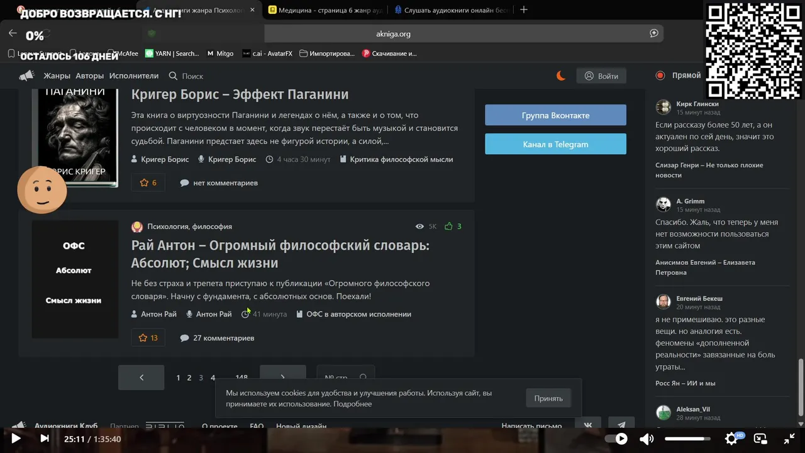
Task: Open Рай Антон – Огромный философский словарь title
Action: click(280, 254)
